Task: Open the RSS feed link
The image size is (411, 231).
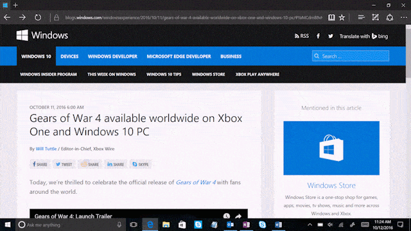Action: tap(301, 36)
